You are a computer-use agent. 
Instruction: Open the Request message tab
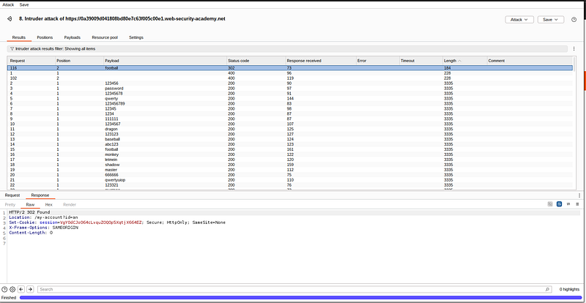pos(12,195)
